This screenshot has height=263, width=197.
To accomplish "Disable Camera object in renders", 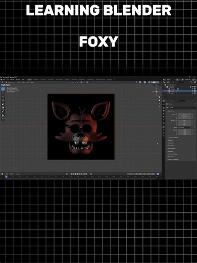I will click(x=195, y=89).
